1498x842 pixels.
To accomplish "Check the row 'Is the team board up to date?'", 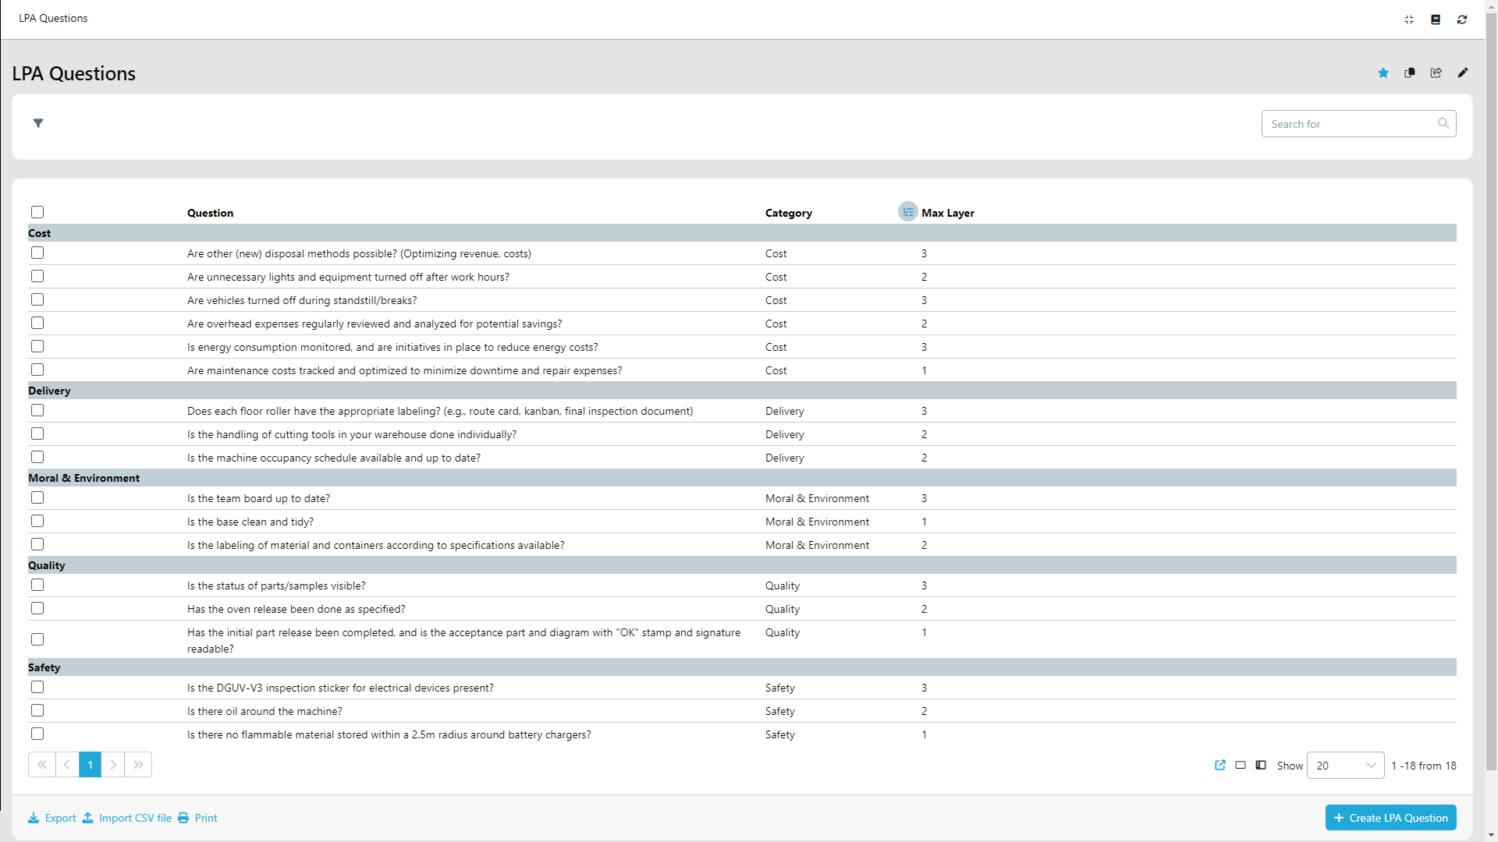I will 37,497.
